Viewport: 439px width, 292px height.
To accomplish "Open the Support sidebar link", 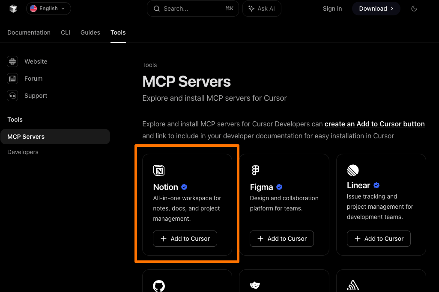I will tap(36, 96).
